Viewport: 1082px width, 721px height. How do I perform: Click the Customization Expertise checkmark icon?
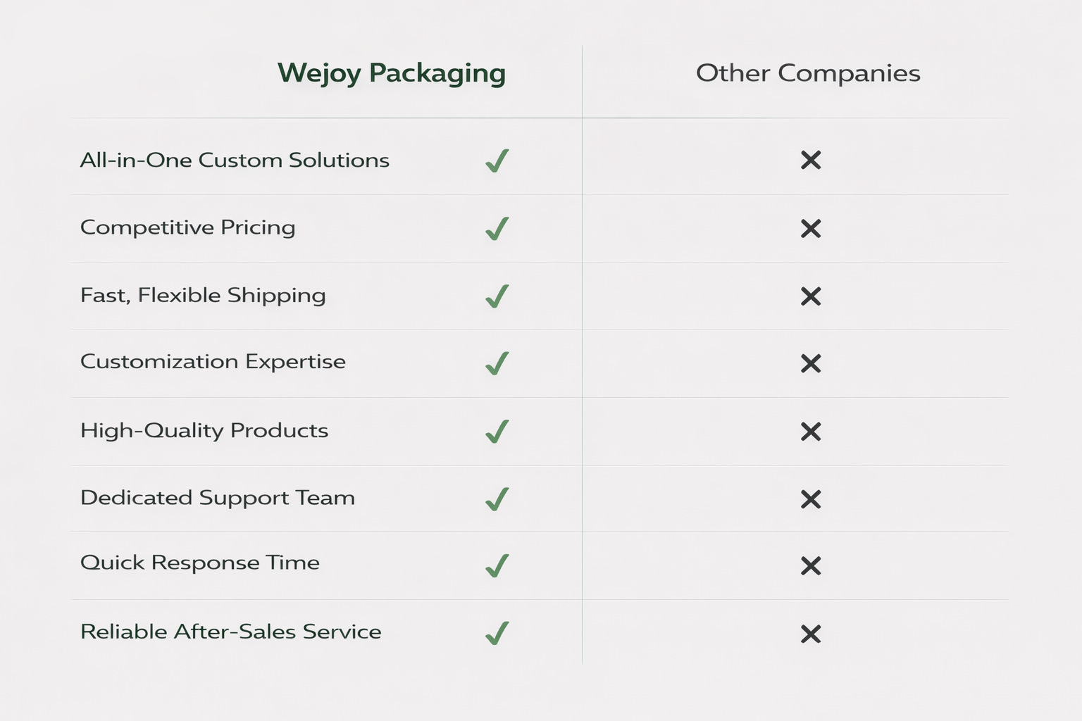point(497,363)
